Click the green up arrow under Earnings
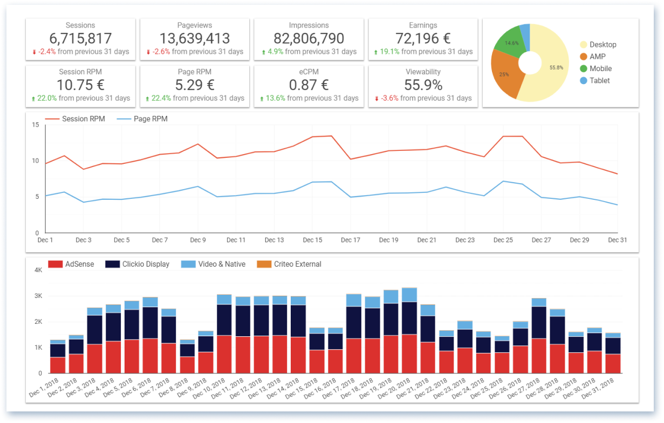The width and height of the screenshot is (664, 423). pos(376,52)
